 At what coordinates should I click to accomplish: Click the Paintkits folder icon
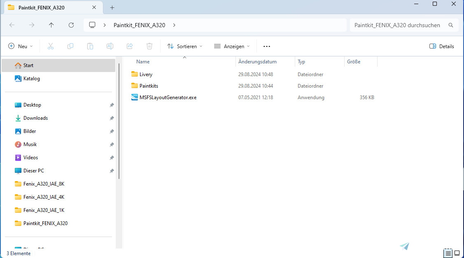(x=135, y=86)
